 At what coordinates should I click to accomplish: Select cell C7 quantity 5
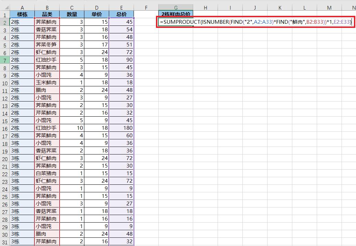click(x=72, y=60)
